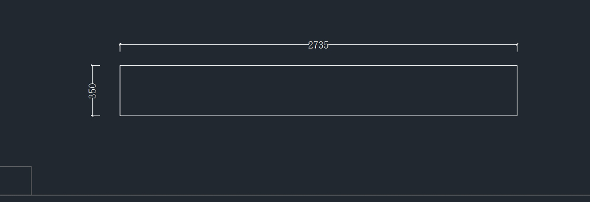Select the 2735 dimension text

(318, 45)
